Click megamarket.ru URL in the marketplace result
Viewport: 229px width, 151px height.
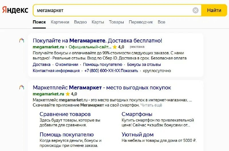coord(48,94)
